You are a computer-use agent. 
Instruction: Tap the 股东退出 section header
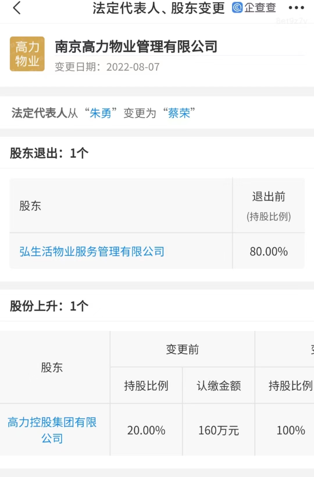pos(49,153)
